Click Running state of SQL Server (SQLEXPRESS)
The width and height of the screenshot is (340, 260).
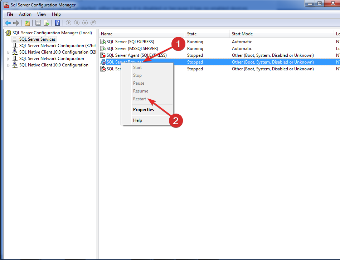[195, 42]
